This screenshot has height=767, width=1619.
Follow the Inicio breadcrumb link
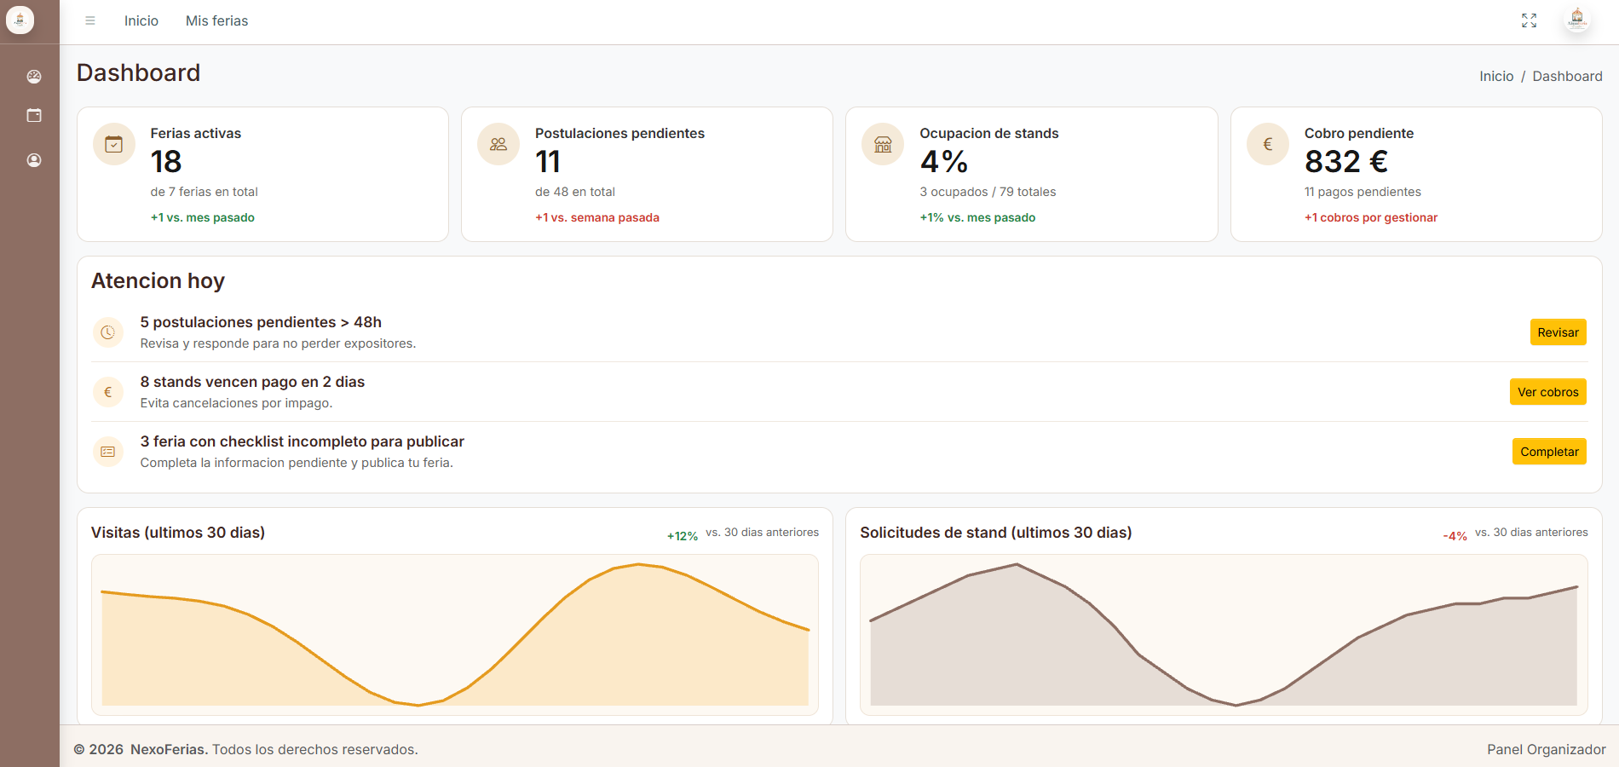pyautogui.click(x=1496, y=76)
